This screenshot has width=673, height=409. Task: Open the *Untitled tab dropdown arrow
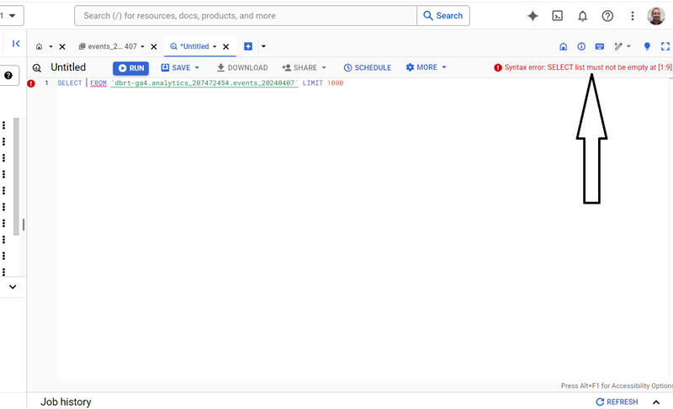click(x=215, y=46)
